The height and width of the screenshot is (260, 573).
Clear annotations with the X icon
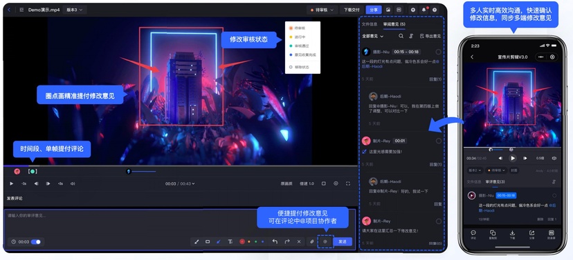coord(299,242)
